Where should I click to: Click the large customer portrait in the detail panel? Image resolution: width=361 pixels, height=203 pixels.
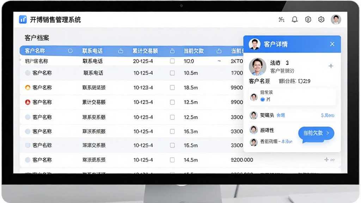(x=257, y=67)
